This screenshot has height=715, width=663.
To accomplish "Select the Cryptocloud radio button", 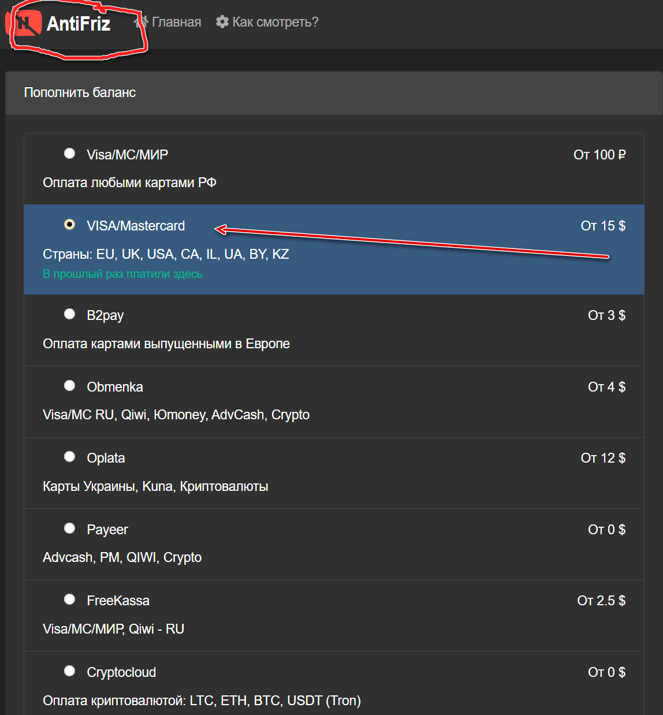I will click(x=69, y=671).
